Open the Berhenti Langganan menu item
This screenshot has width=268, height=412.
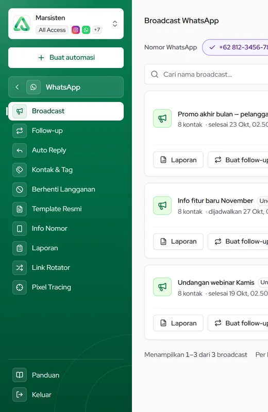(66, 190)
